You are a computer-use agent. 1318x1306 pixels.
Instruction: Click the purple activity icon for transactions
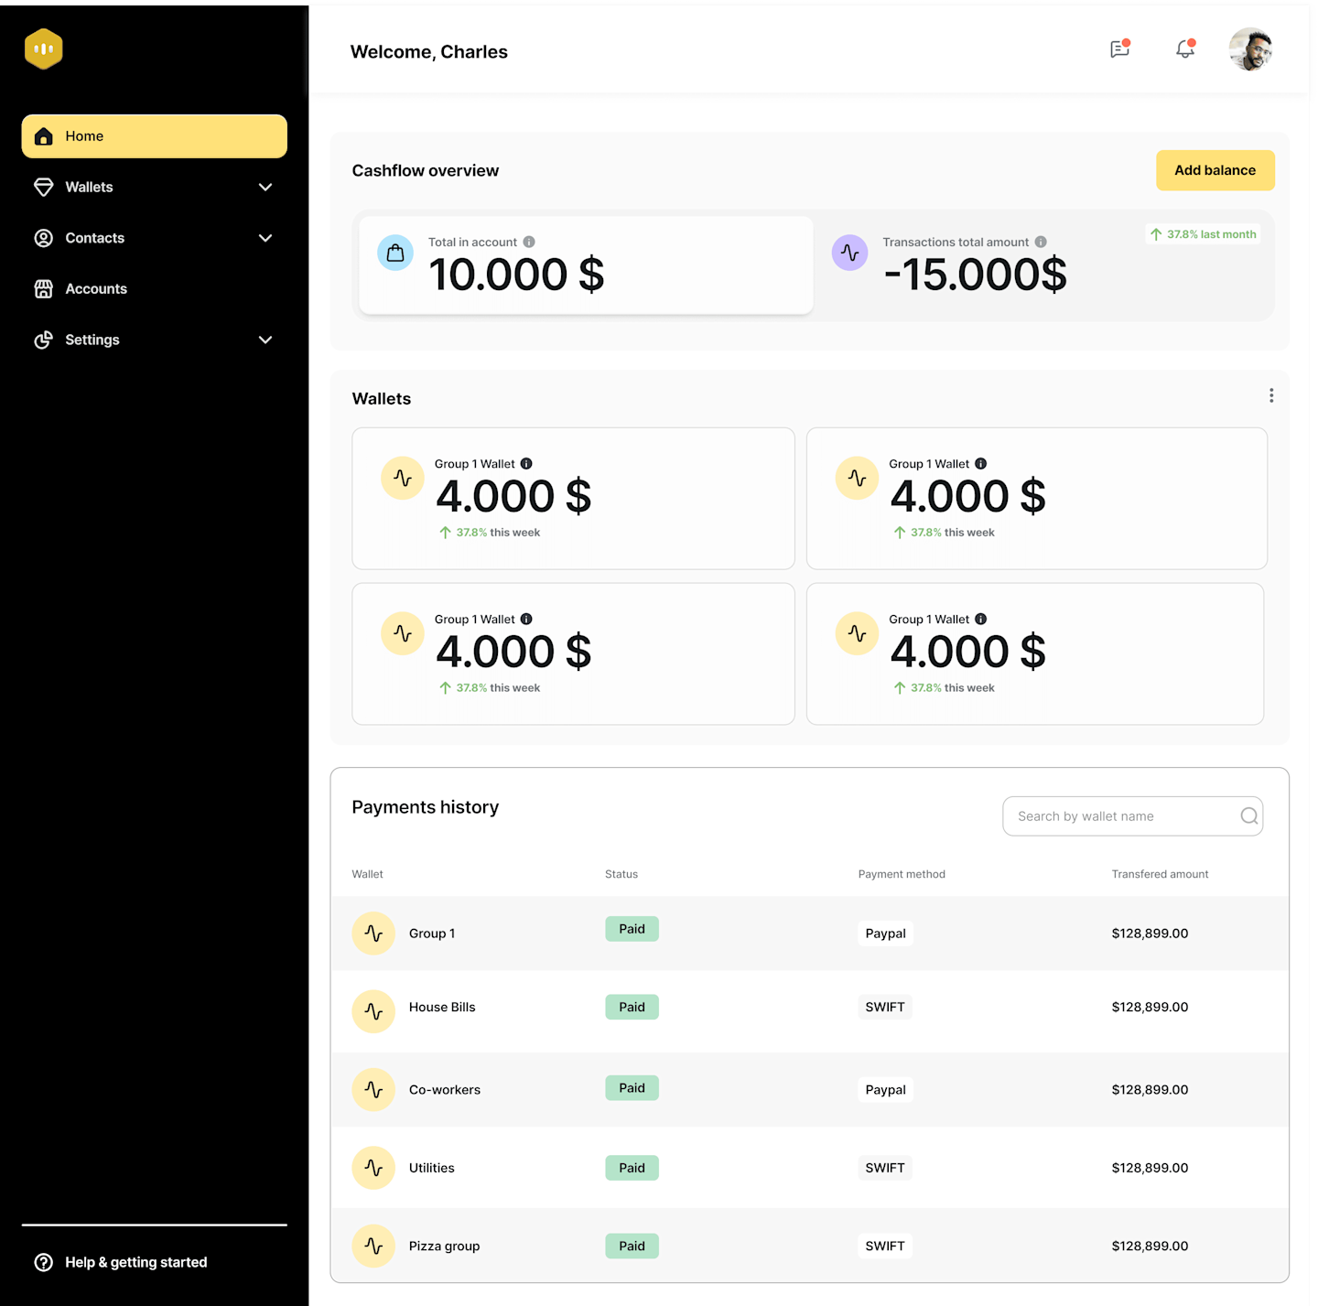(849, 253)
